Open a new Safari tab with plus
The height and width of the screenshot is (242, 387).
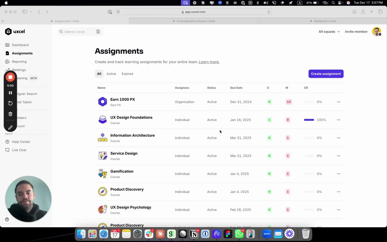[372, 12]
